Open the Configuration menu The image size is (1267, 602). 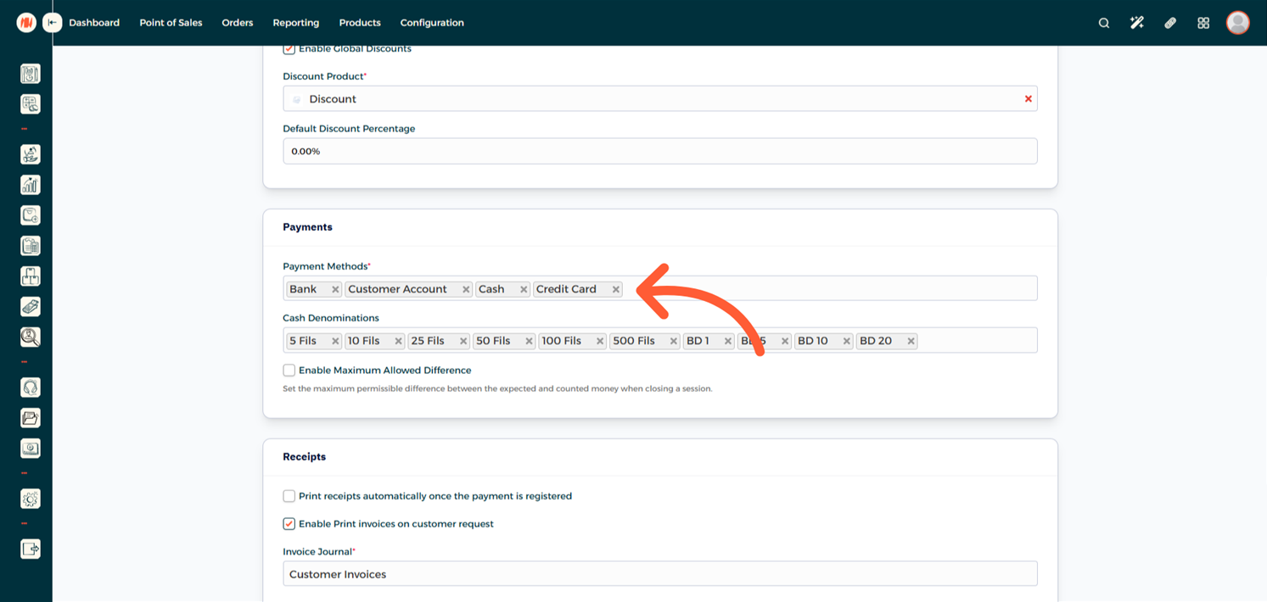[x=432, y=23]
